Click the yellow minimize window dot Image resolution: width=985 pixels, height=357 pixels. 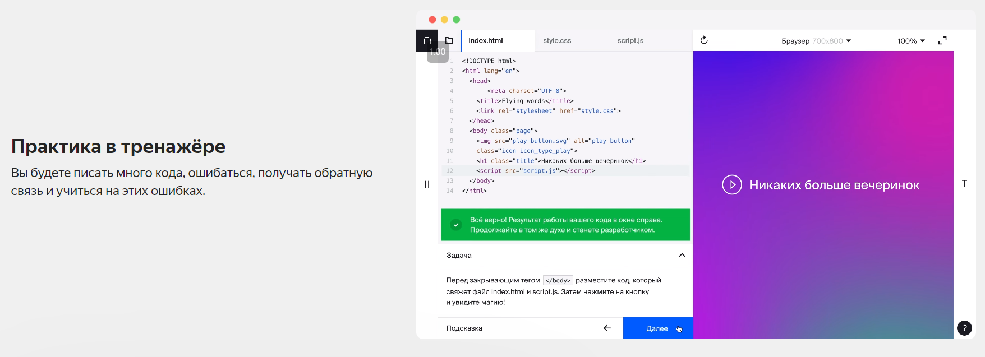click(x=444, y=20)
